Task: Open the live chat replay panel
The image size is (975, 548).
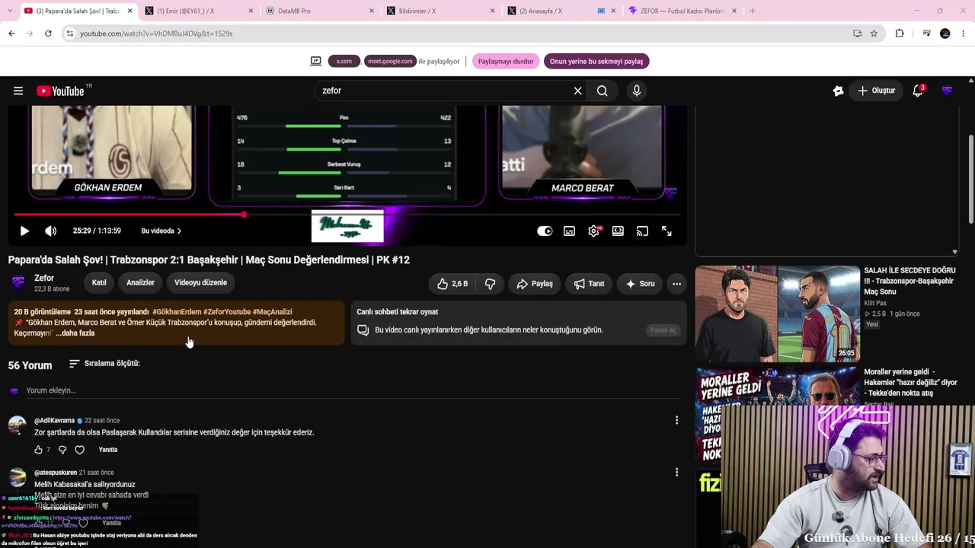Action: (x=663, y=330)
